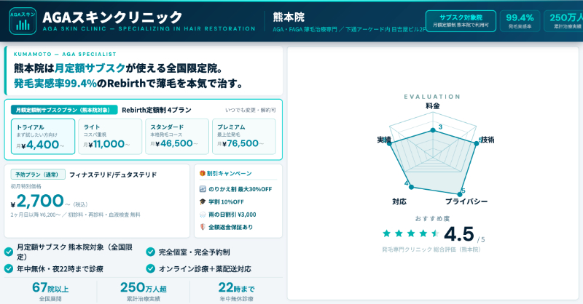
Task: Click the graduation cap 学割 icon
Action: point(202,202)
